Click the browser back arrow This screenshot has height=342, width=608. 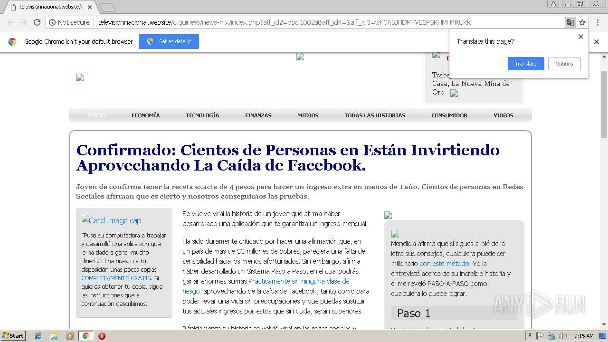coord(10,22)
